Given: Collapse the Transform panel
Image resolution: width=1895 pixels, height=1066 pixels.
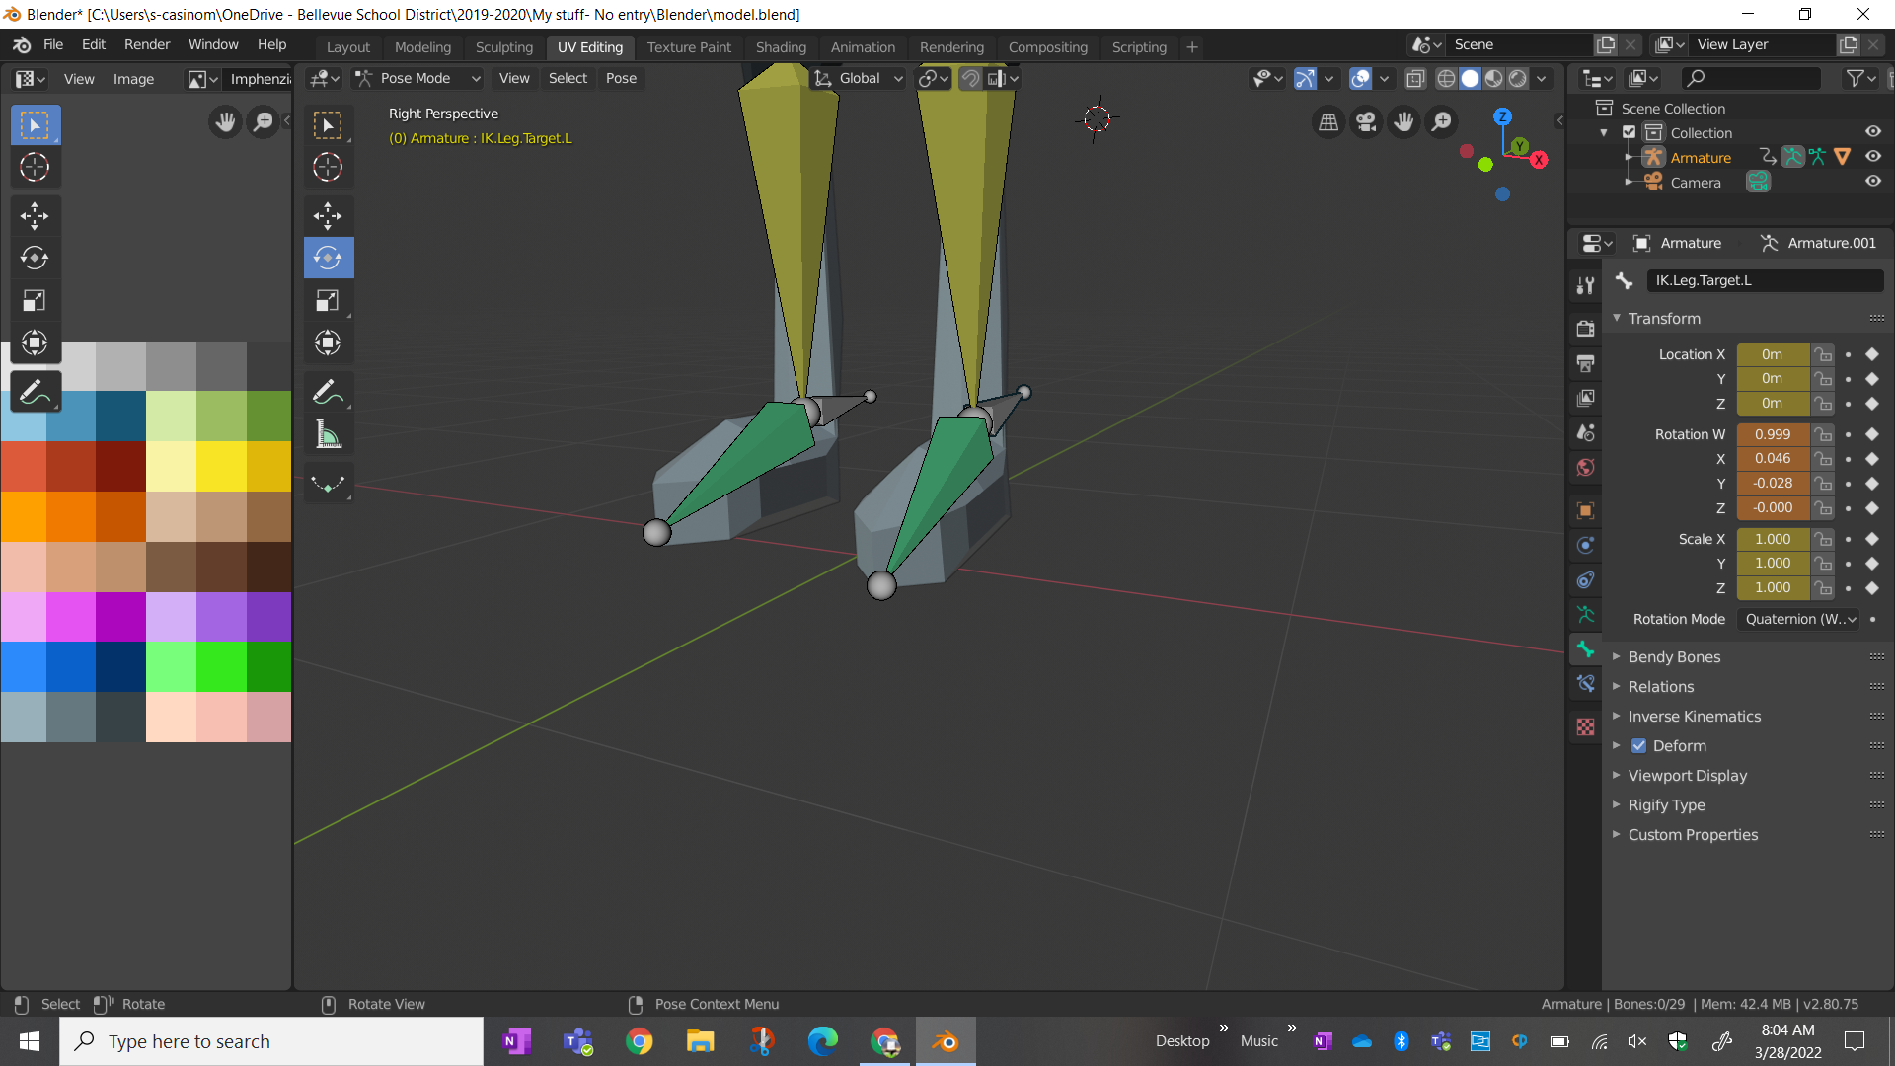Looking at the screenshot, I should pyautogui.click(x=1664, y=319).
